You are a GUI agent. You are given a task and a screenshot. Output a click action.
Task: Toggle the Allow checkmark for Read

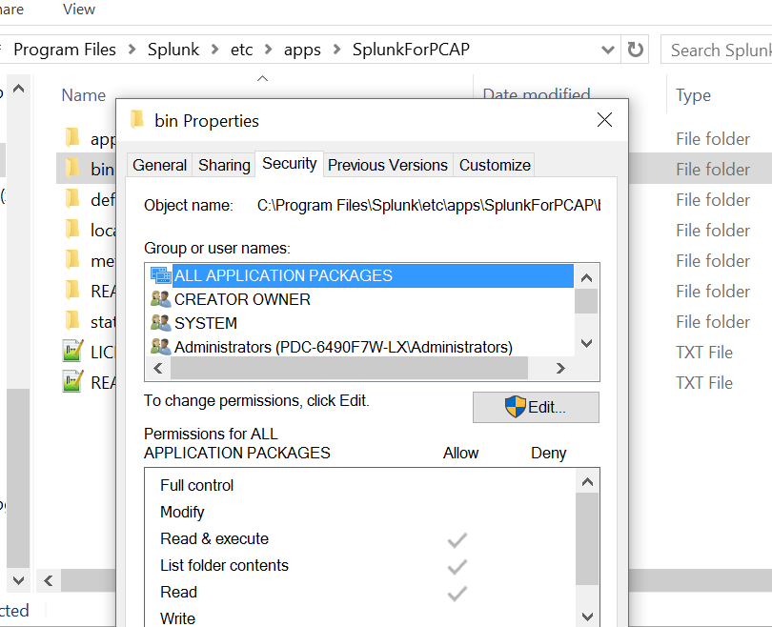click(x=457, y=592)
